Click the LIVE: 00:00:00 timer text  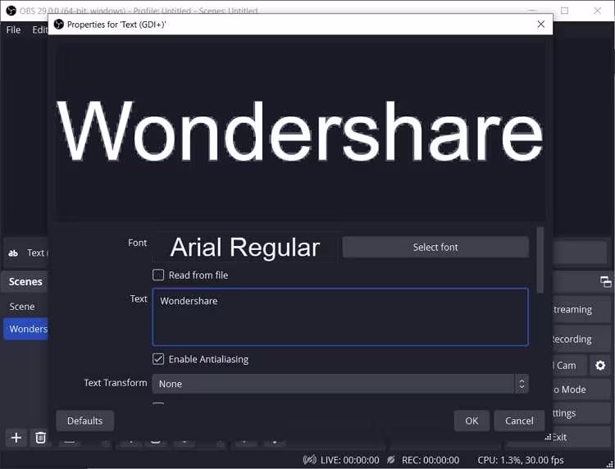pos(349,460)
